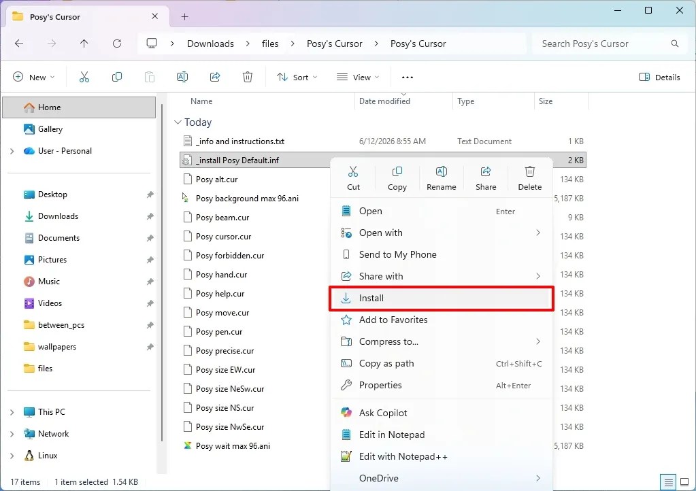The height and width of the screenshot is (491, 696).
Task: Expand User - Personal in sidebar
Action: [x=12, y=151]
